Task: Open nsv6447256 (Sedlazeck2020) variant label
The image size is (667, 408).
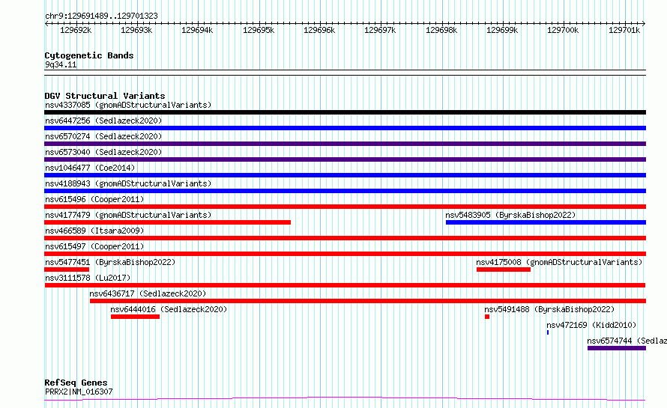Action: [x=103, y=121]
